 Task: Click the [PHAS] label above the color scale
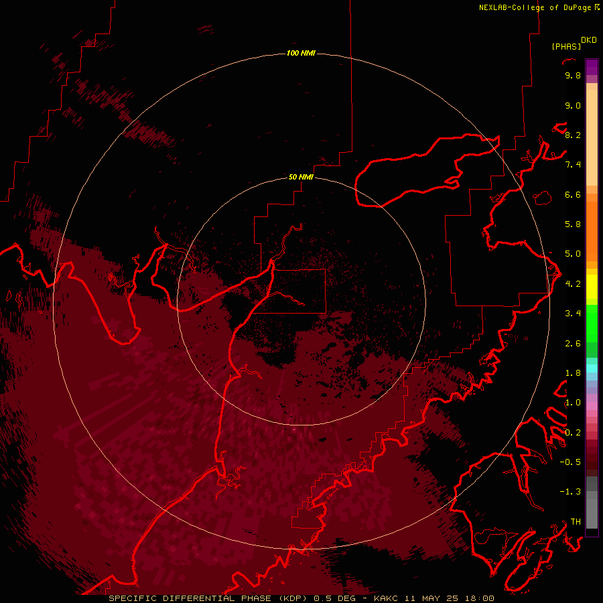(566, 47)
